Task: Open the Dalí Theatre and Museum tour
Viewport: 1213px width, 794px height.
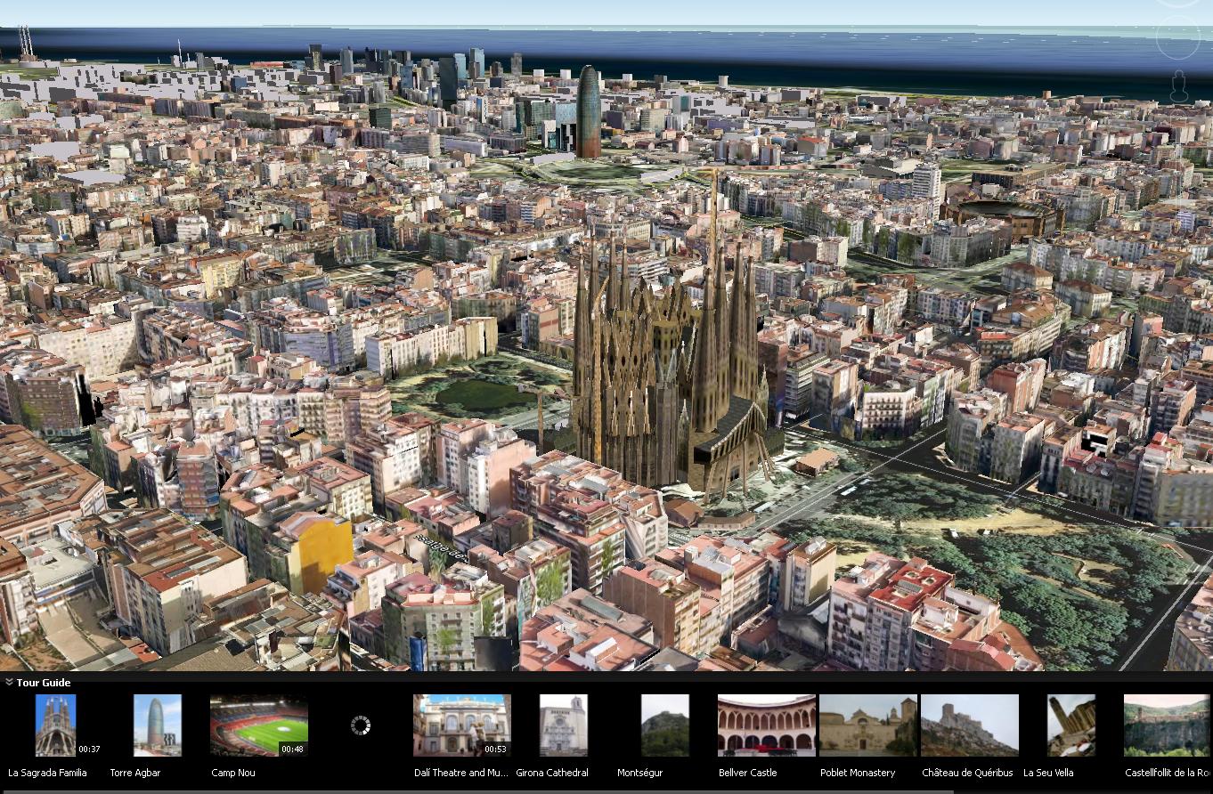Action: [x=462, y=725]
